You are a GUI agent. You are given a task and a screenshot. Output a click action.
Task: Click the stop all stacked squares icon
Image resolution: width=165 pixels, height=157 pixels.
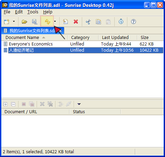click(x=31, y=104)
